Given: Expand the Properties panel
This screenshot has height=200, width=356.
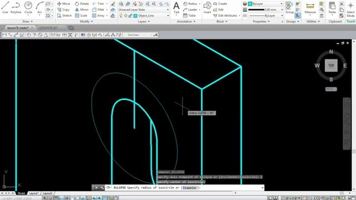Looking at the screenshot, I should point(261,21).
